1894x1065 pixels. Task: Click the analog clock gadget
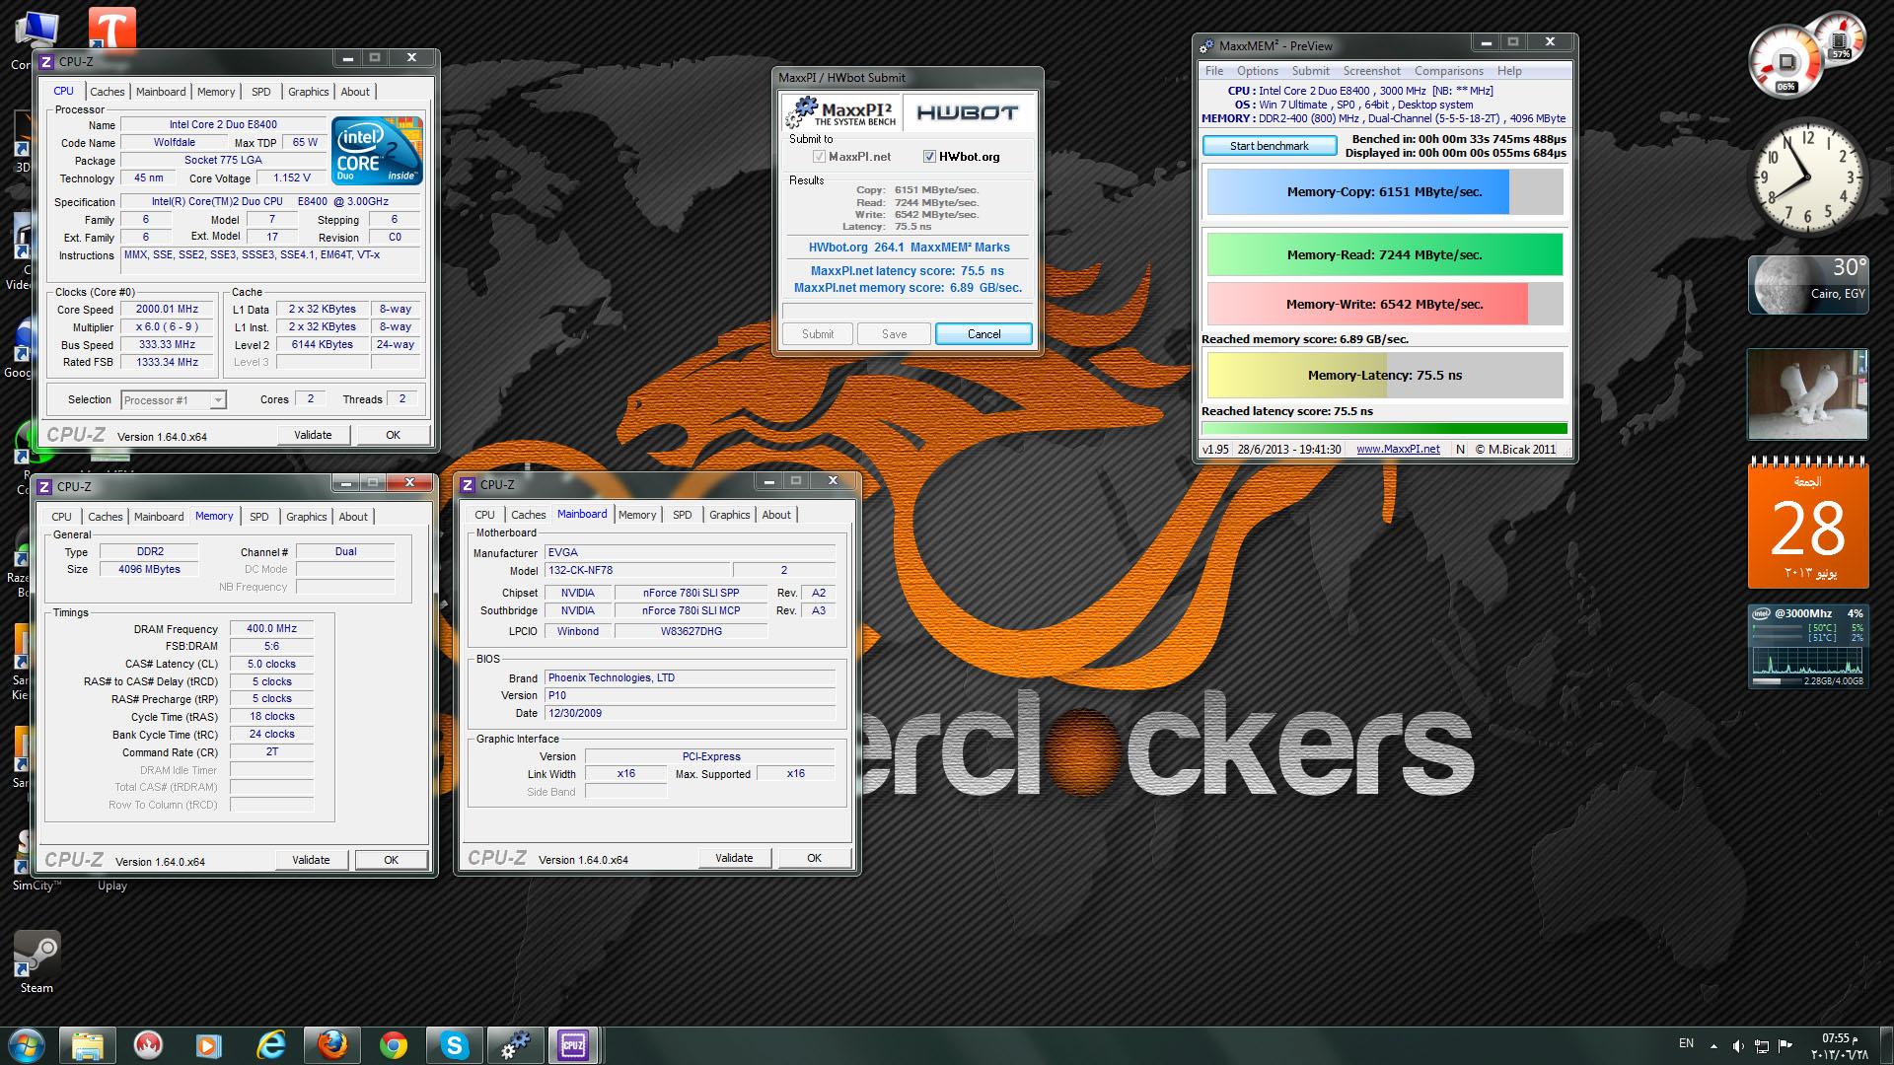point(1808,177)
